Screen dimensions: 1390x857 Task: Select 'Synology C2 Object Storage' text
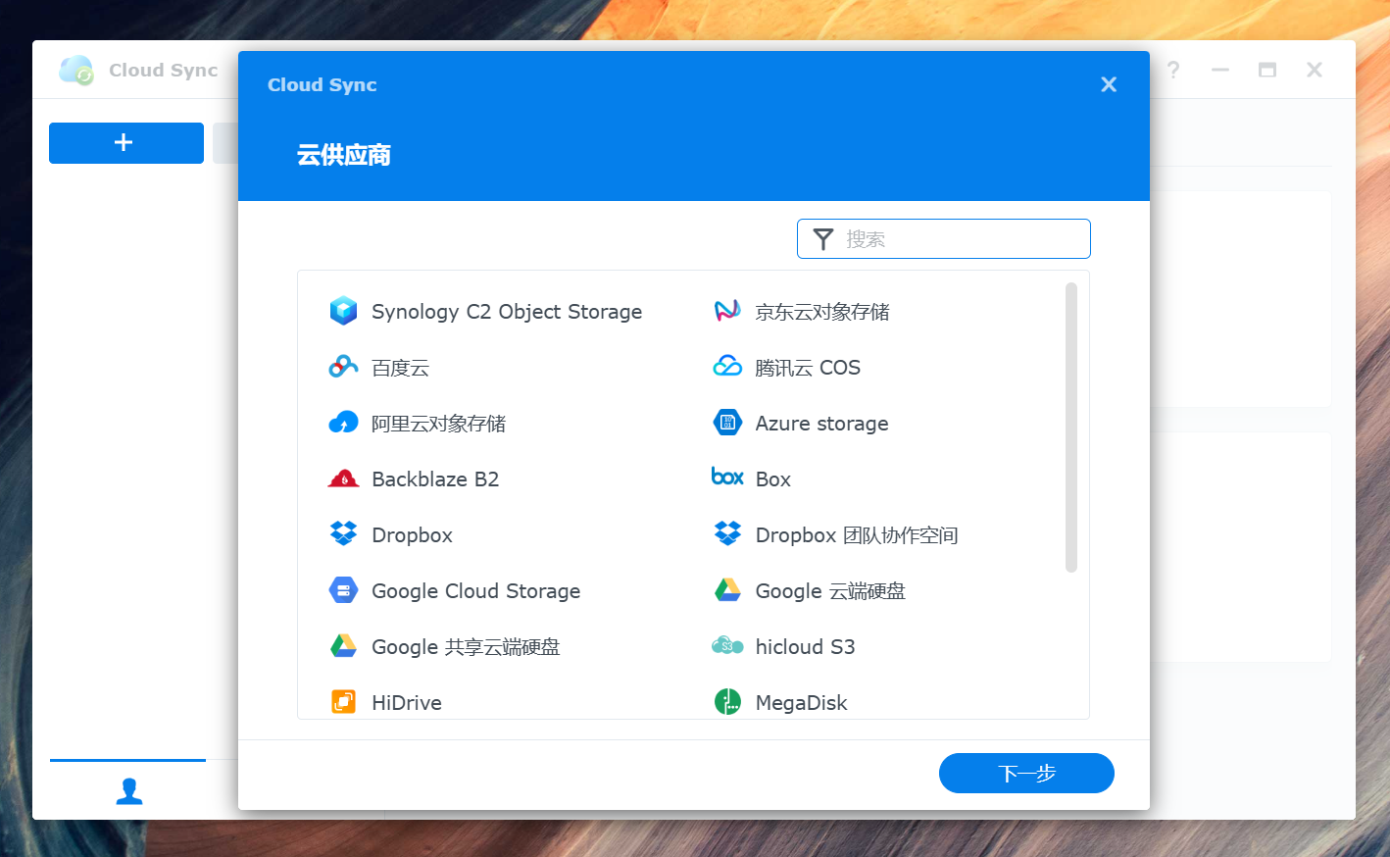[x=507, y=312]
